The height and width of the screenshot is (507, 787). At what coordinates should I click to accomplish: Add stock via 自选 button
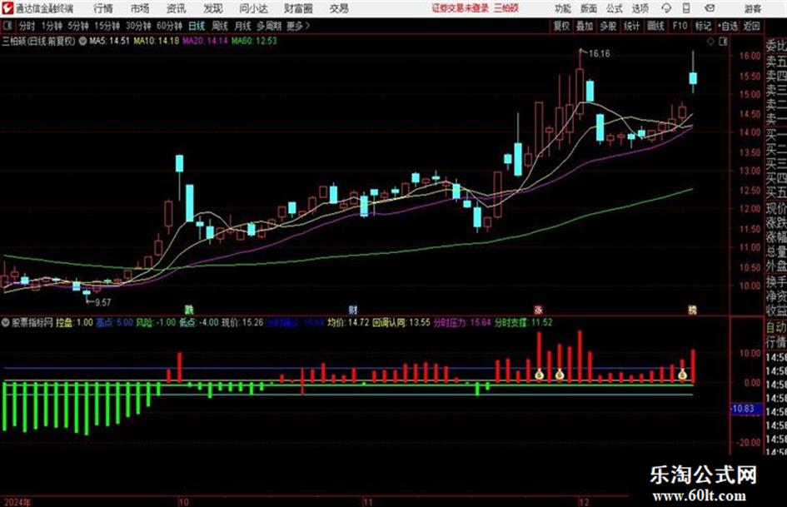727,26
